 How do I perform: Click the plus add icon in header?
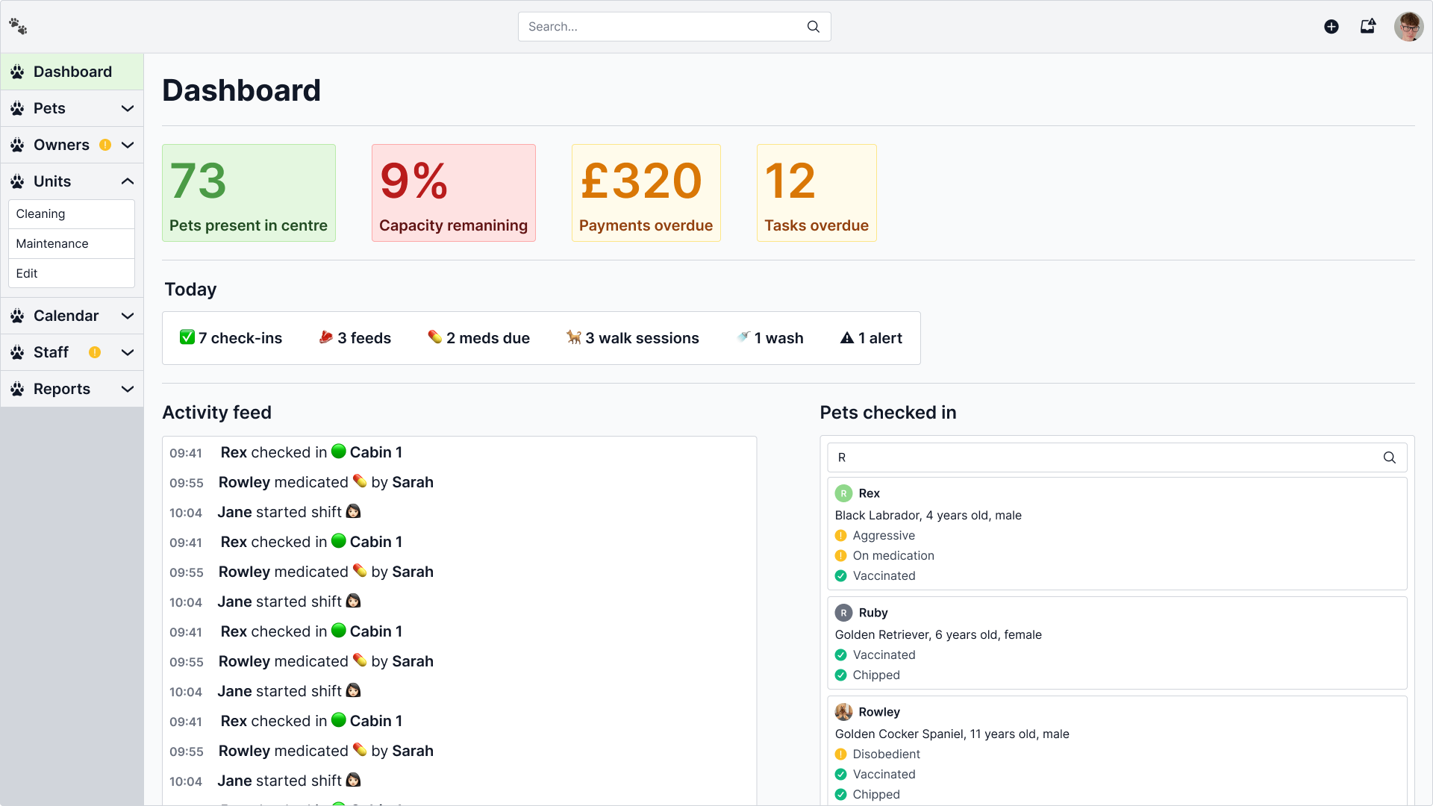[1331, 27]
